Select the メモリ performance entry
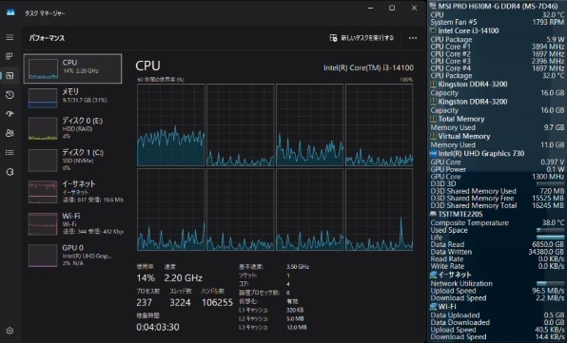 coord(72,98)
